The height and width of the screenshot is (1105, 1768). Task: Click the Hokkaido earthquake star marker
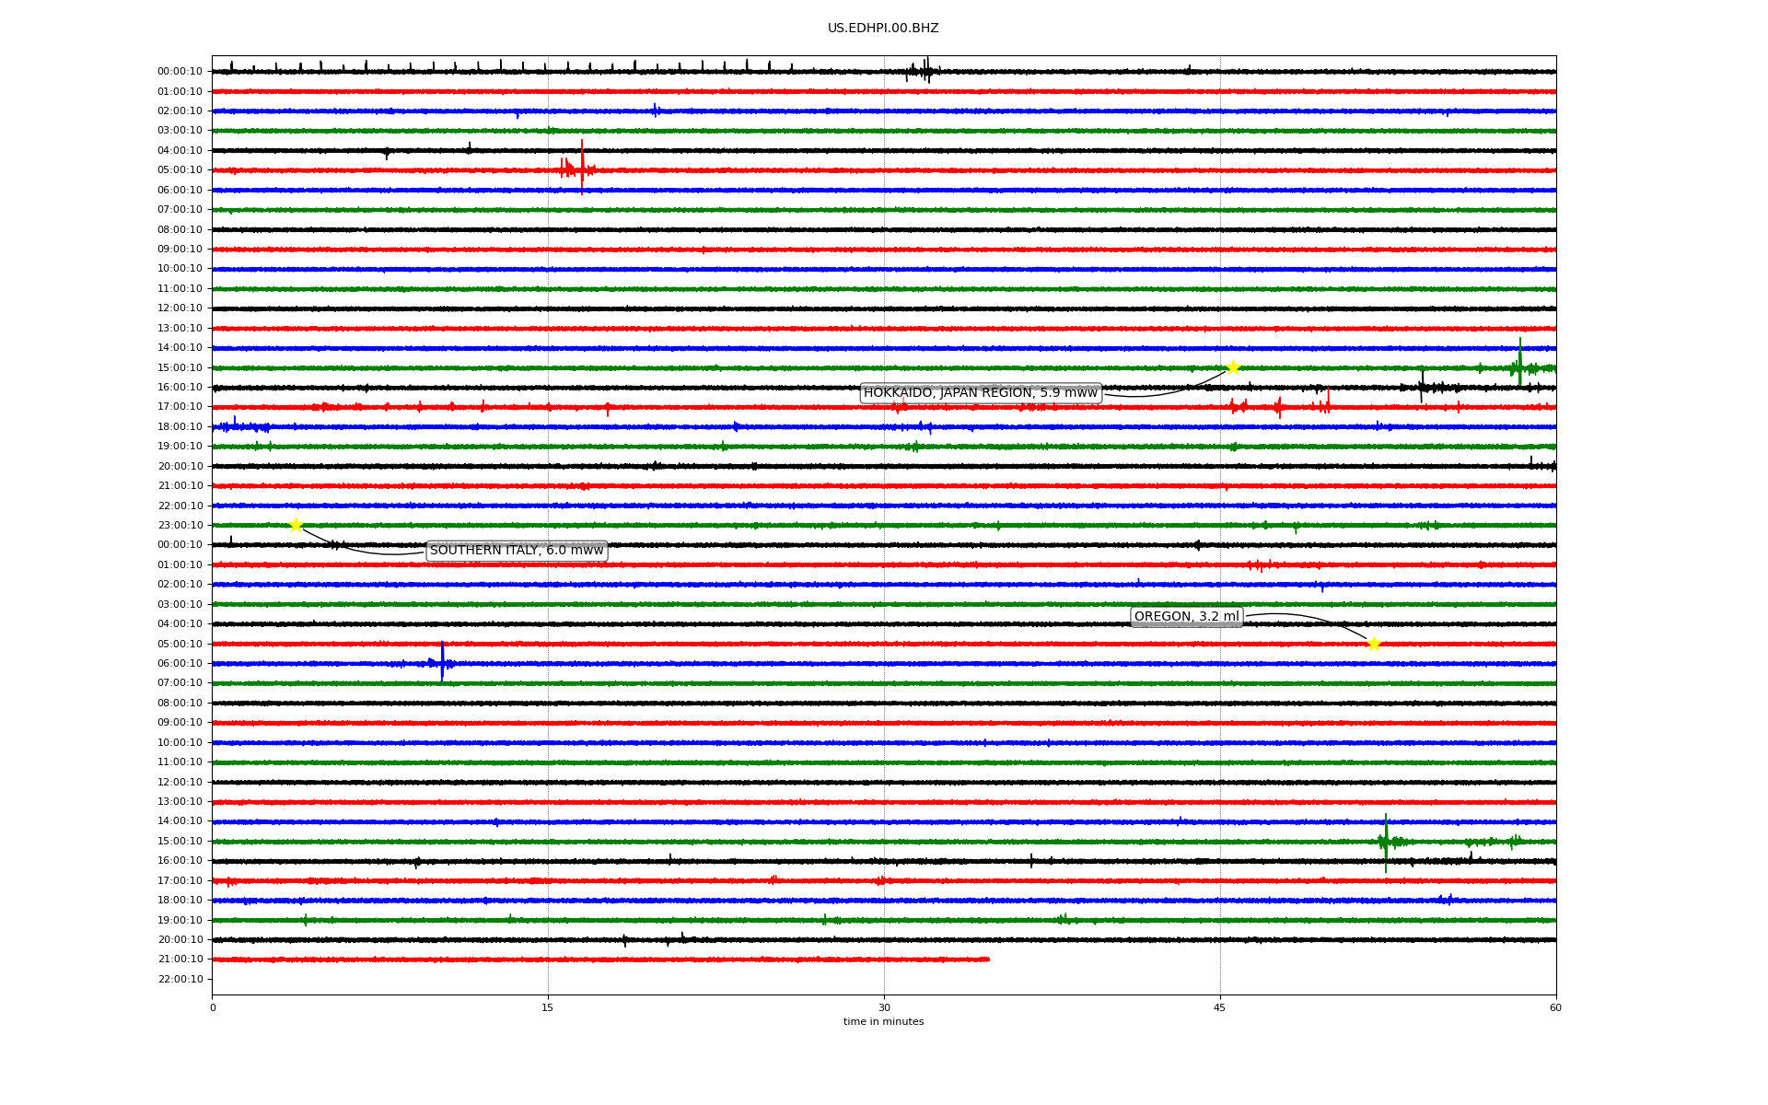pos(1233,367)
